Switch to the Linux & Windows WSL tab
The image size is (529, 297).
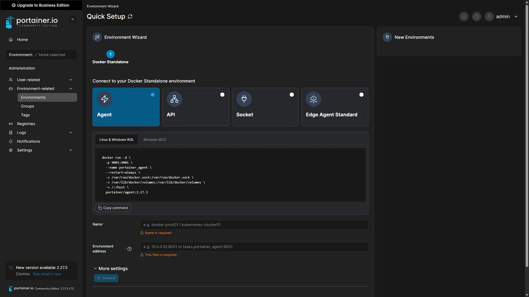(117, 140)
